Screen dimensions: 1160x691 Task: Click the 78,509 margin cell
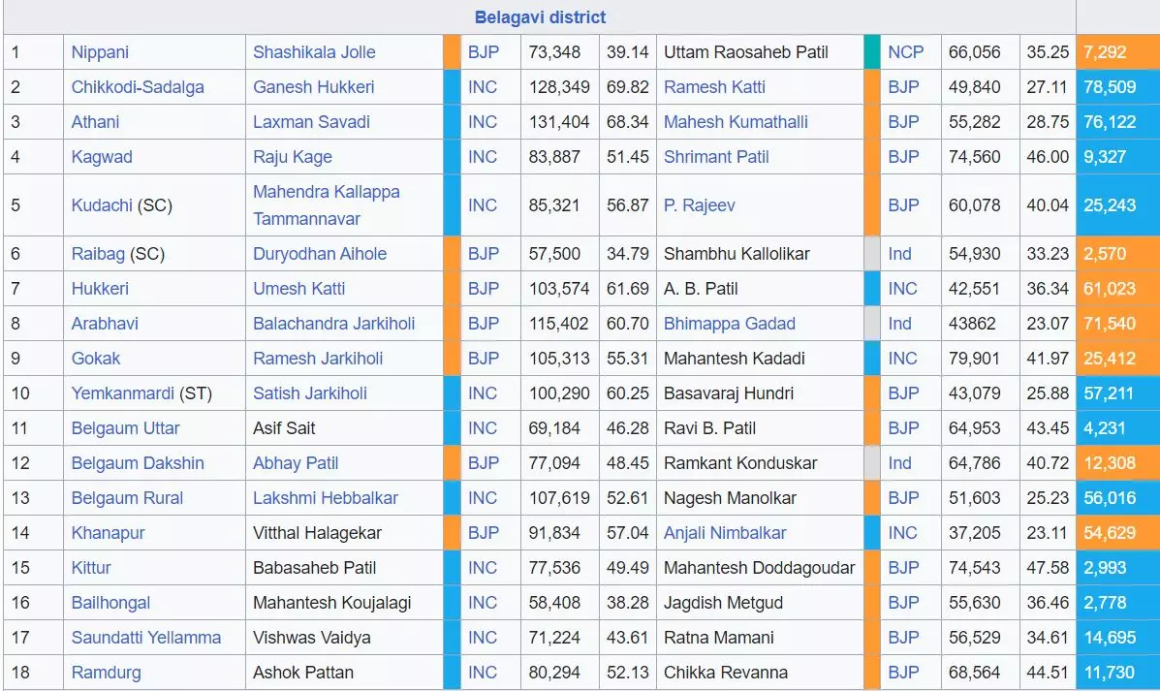click(x=1117, y=87)
